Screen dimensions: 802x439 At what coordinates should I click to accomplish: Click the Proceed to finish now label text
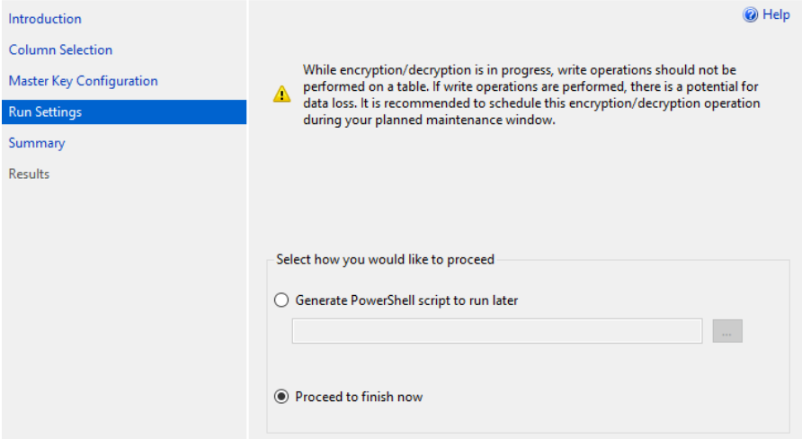point(359,397)
